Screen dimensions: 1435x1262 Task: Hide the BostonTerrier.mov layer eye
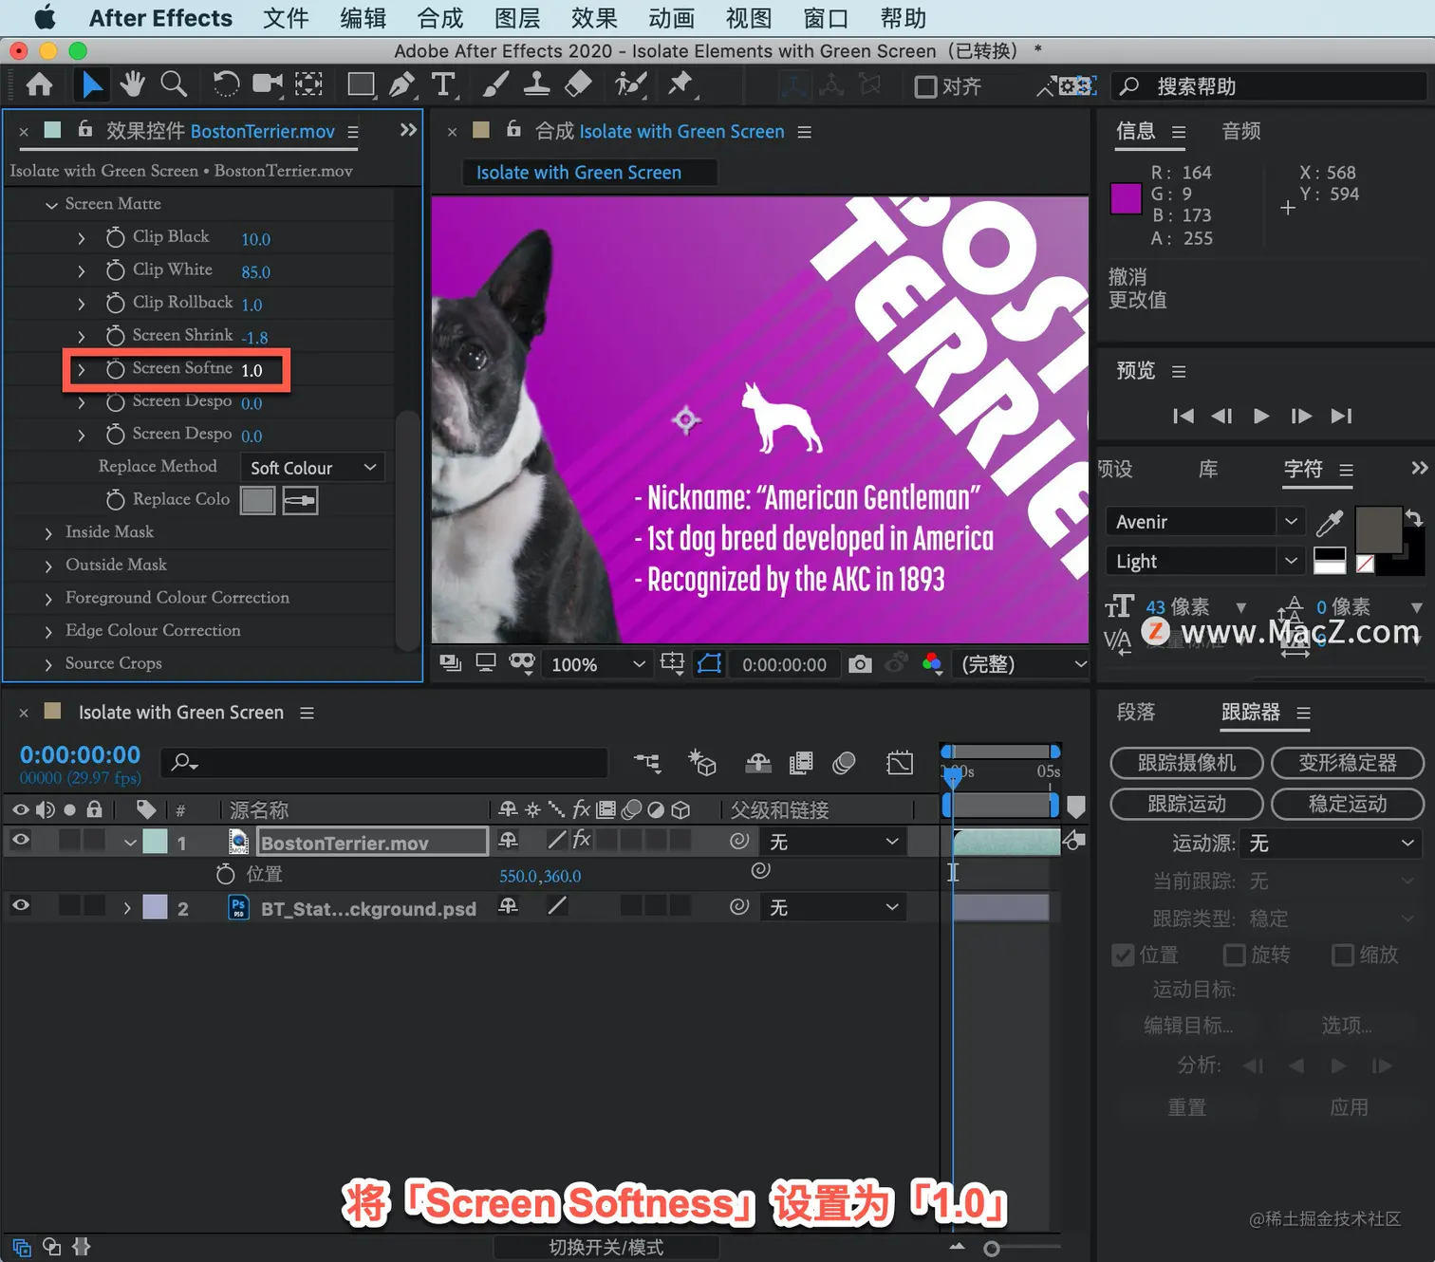coord(20,840)
